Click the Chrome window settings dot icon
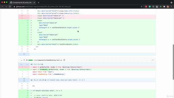Image resolution: width=174 pixels, height=98 pixels. (171, 2)
